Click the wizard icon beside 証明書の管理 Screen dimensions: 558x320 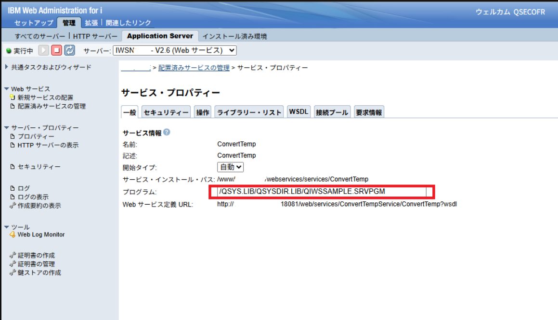point(13,263)
